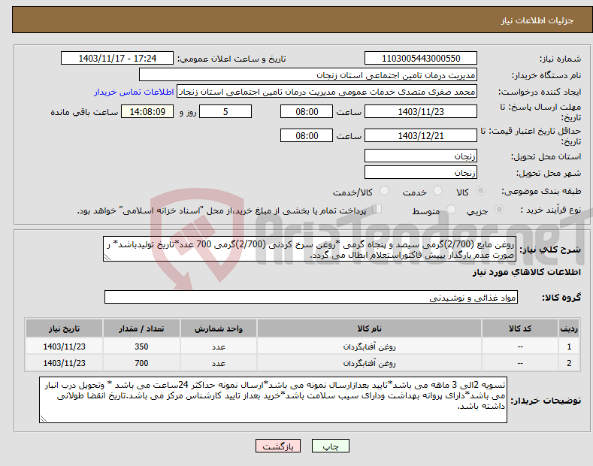Click the نام کالا column header
Screen dimensions: 593x466
point(369,328)
